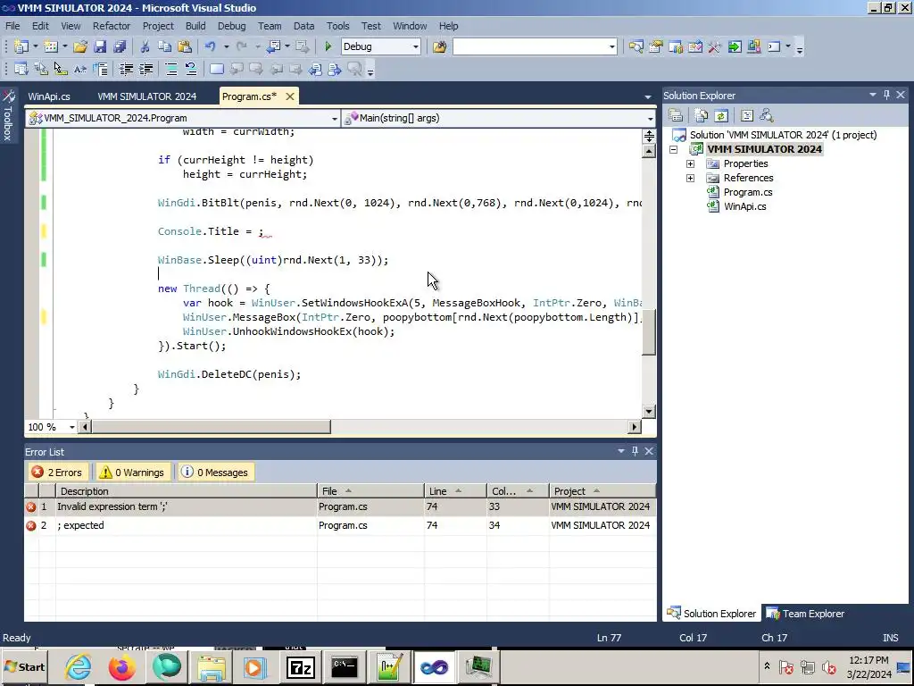Click Show All Files in Solution Explorer

click(x=702, y=115)
